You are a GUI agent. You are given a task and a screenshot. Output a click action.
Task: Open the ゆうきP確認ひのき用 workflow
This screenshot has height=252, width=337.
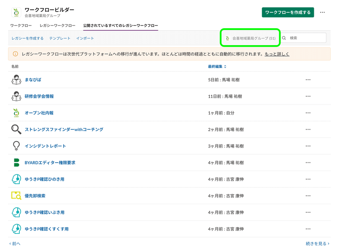pos(44,179)
